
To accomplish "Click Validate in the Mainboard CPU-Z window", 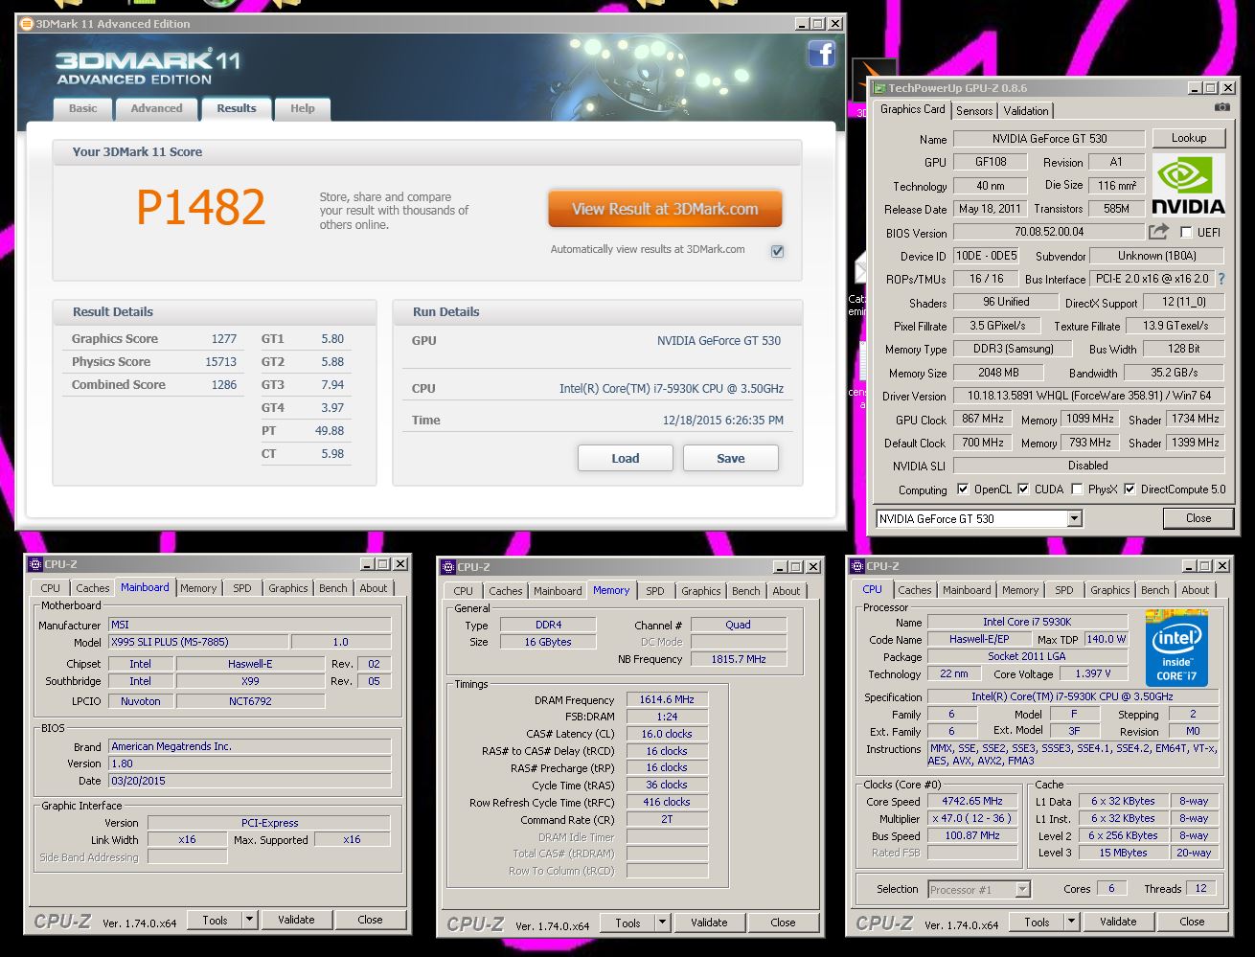I will (x=296, y=920).
